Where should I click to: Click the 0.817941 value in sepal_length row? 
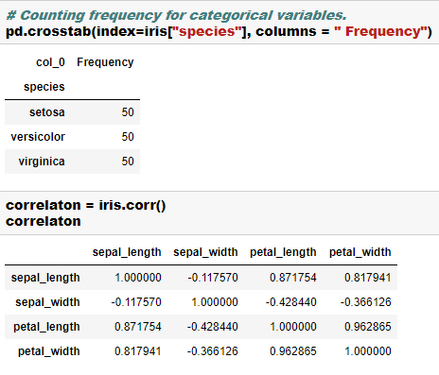(368, 278)
